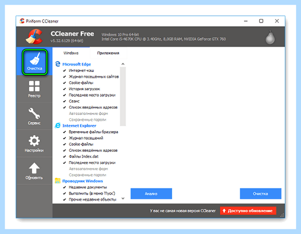Uncheck Последнее место загрузки under Edge
301x234 pixels.
65,95
